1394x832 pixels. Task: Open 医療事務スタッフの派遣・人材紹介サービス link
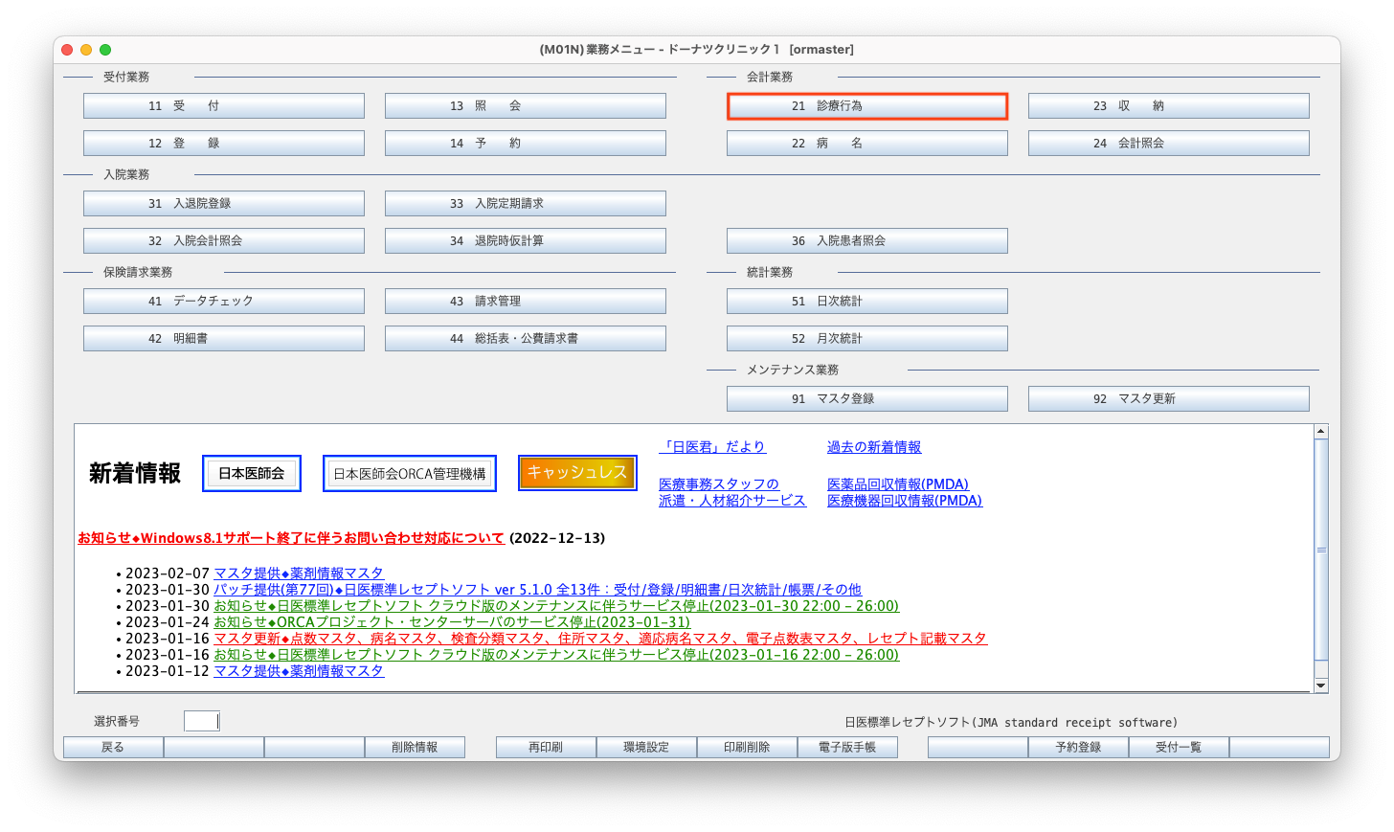click(x=732, y=492)
